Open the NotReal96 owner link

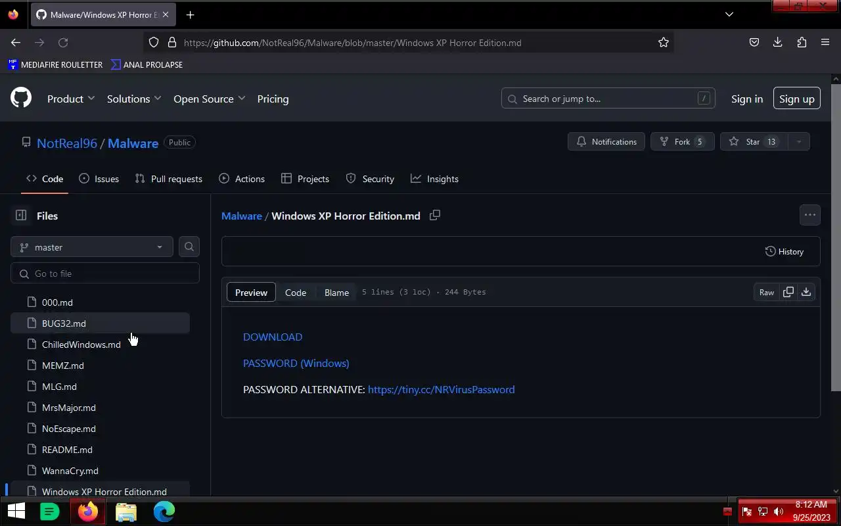click(x=67, y=143)
